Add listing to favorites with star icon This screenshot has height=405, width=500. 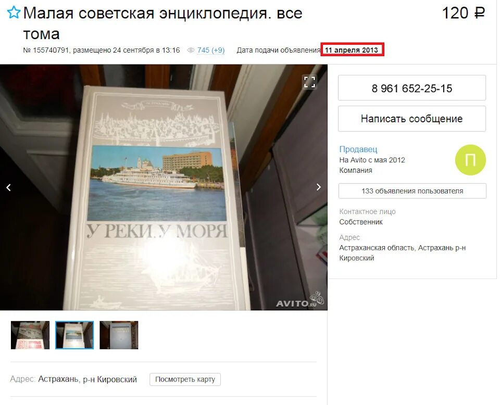[14, 12]
